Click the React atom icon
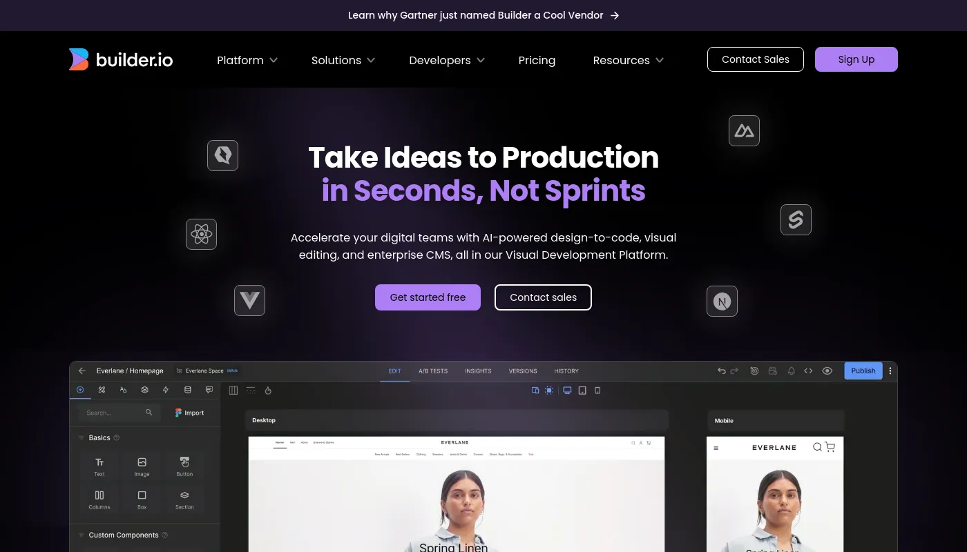 [x=201, y=235]
